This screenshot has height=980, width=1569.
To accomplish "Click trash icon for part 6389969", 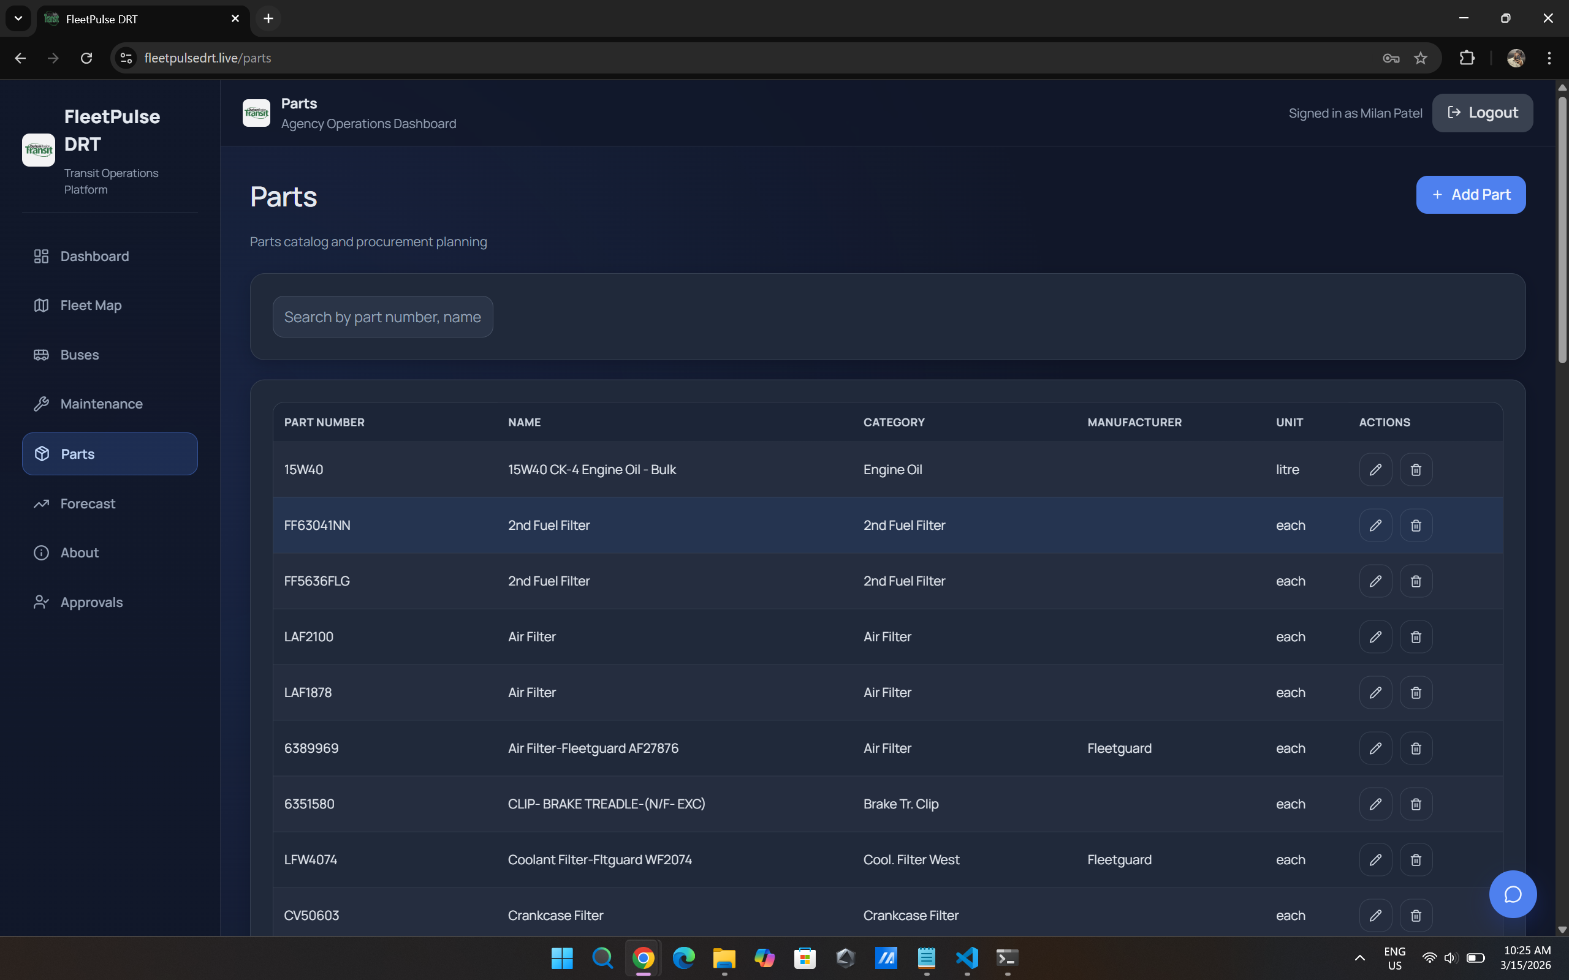I will [x=1415, y=748].
